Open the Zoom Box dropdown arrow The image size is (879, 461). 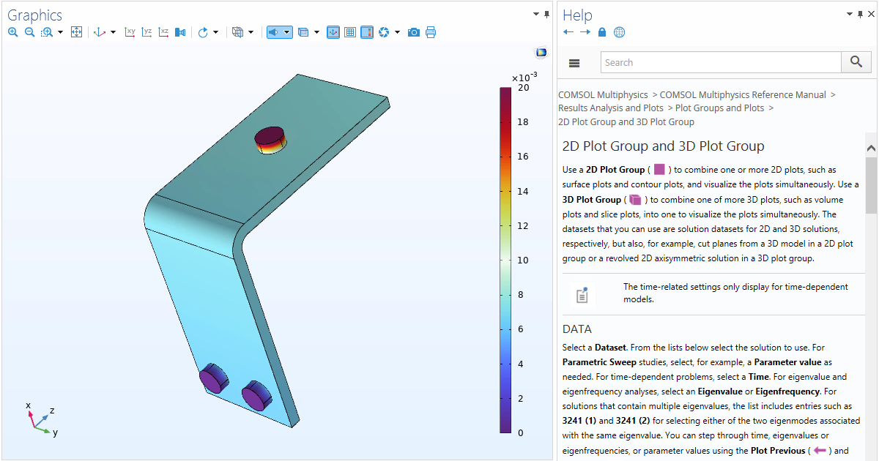[60, 32]
